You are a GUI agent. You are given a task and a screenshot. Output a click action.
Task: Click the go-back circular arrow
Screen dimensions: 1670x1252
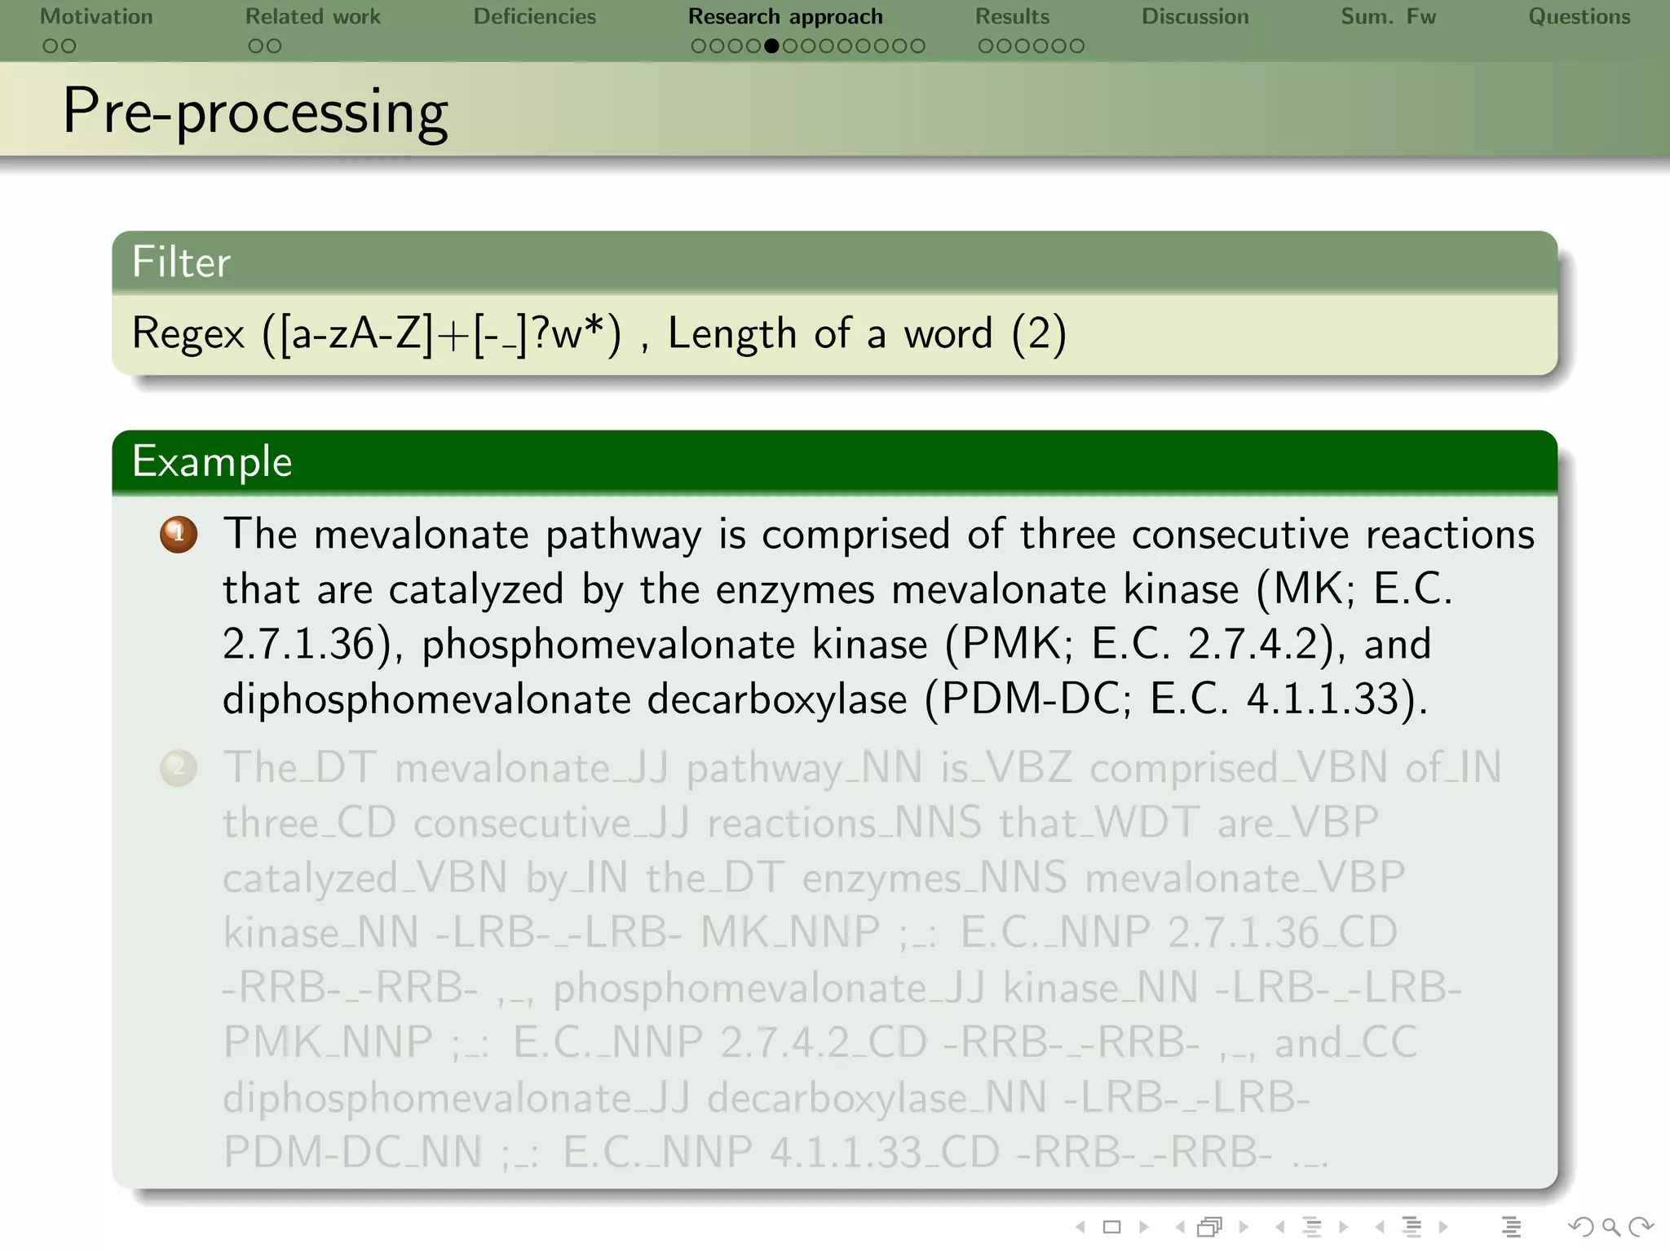pyautogui.click(x=1580, y=1227)
